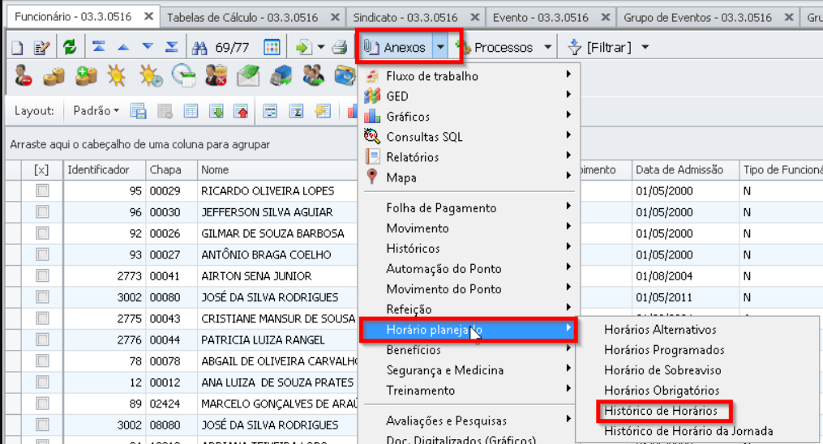Sort by the Data de Admissão column header

click(684, 170)
